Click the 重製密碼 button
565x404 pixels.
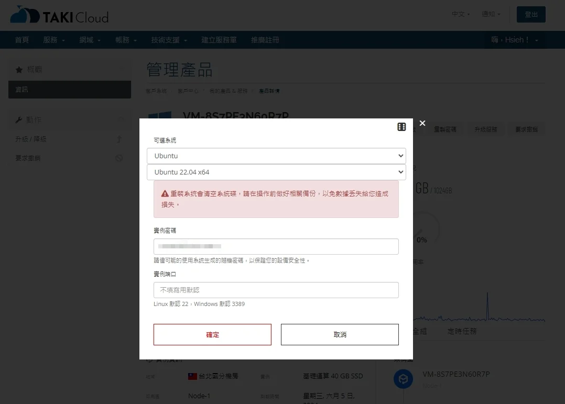coord(444,129)
